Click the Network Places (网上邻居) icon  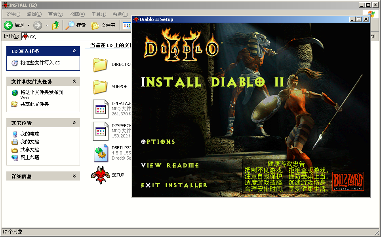[15, 158]
